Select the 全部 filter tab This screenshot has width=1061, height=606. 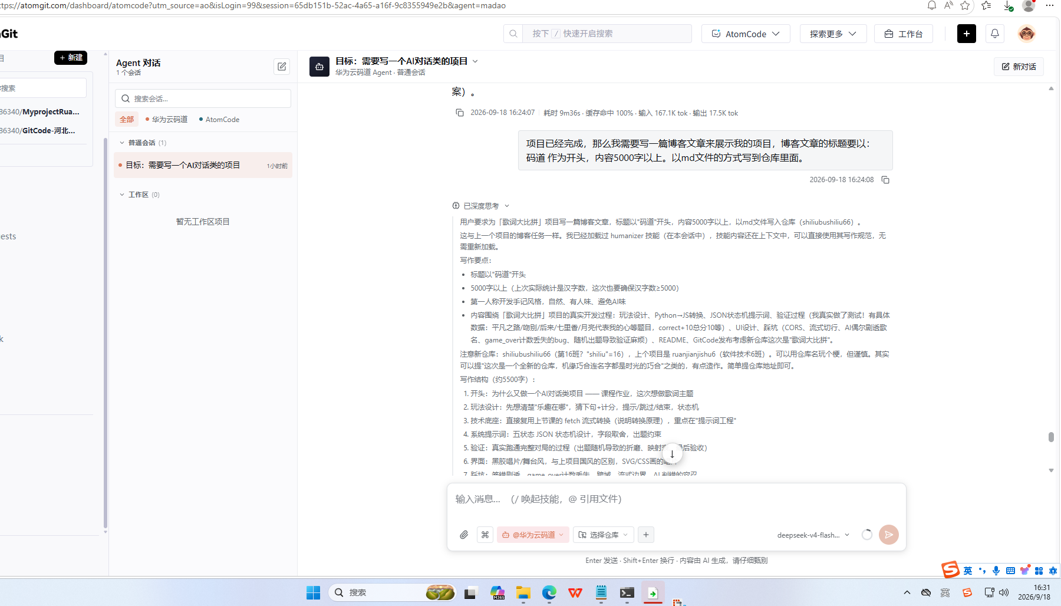pos(127,119)
